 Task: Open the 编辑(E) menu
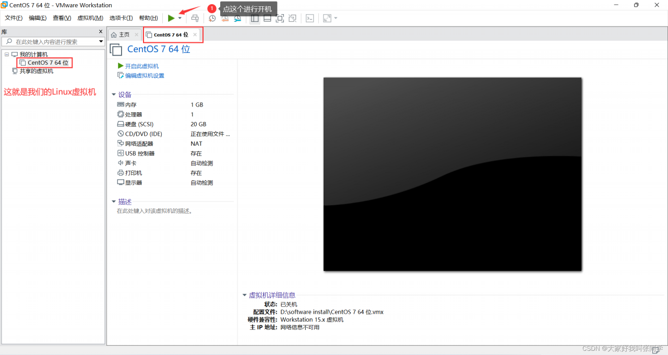38,18
